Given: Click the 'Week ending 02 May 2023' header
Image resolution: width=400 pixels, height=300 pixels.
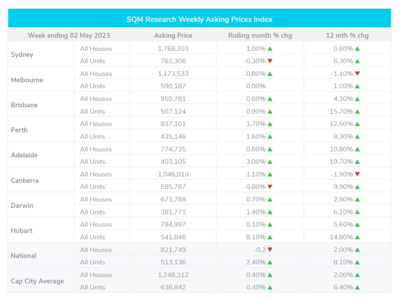Looking at the screenshot, I should tap(69, 36).
